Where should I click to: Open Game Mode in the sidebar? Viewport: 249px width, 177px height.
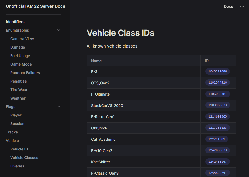[21, 64]
